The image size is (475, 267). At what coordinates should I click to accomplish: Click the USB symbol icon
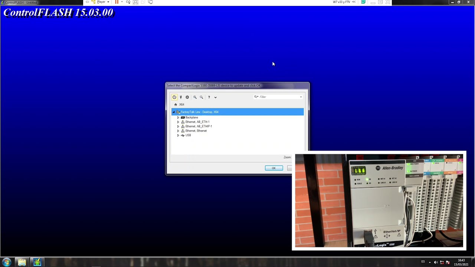183,135
